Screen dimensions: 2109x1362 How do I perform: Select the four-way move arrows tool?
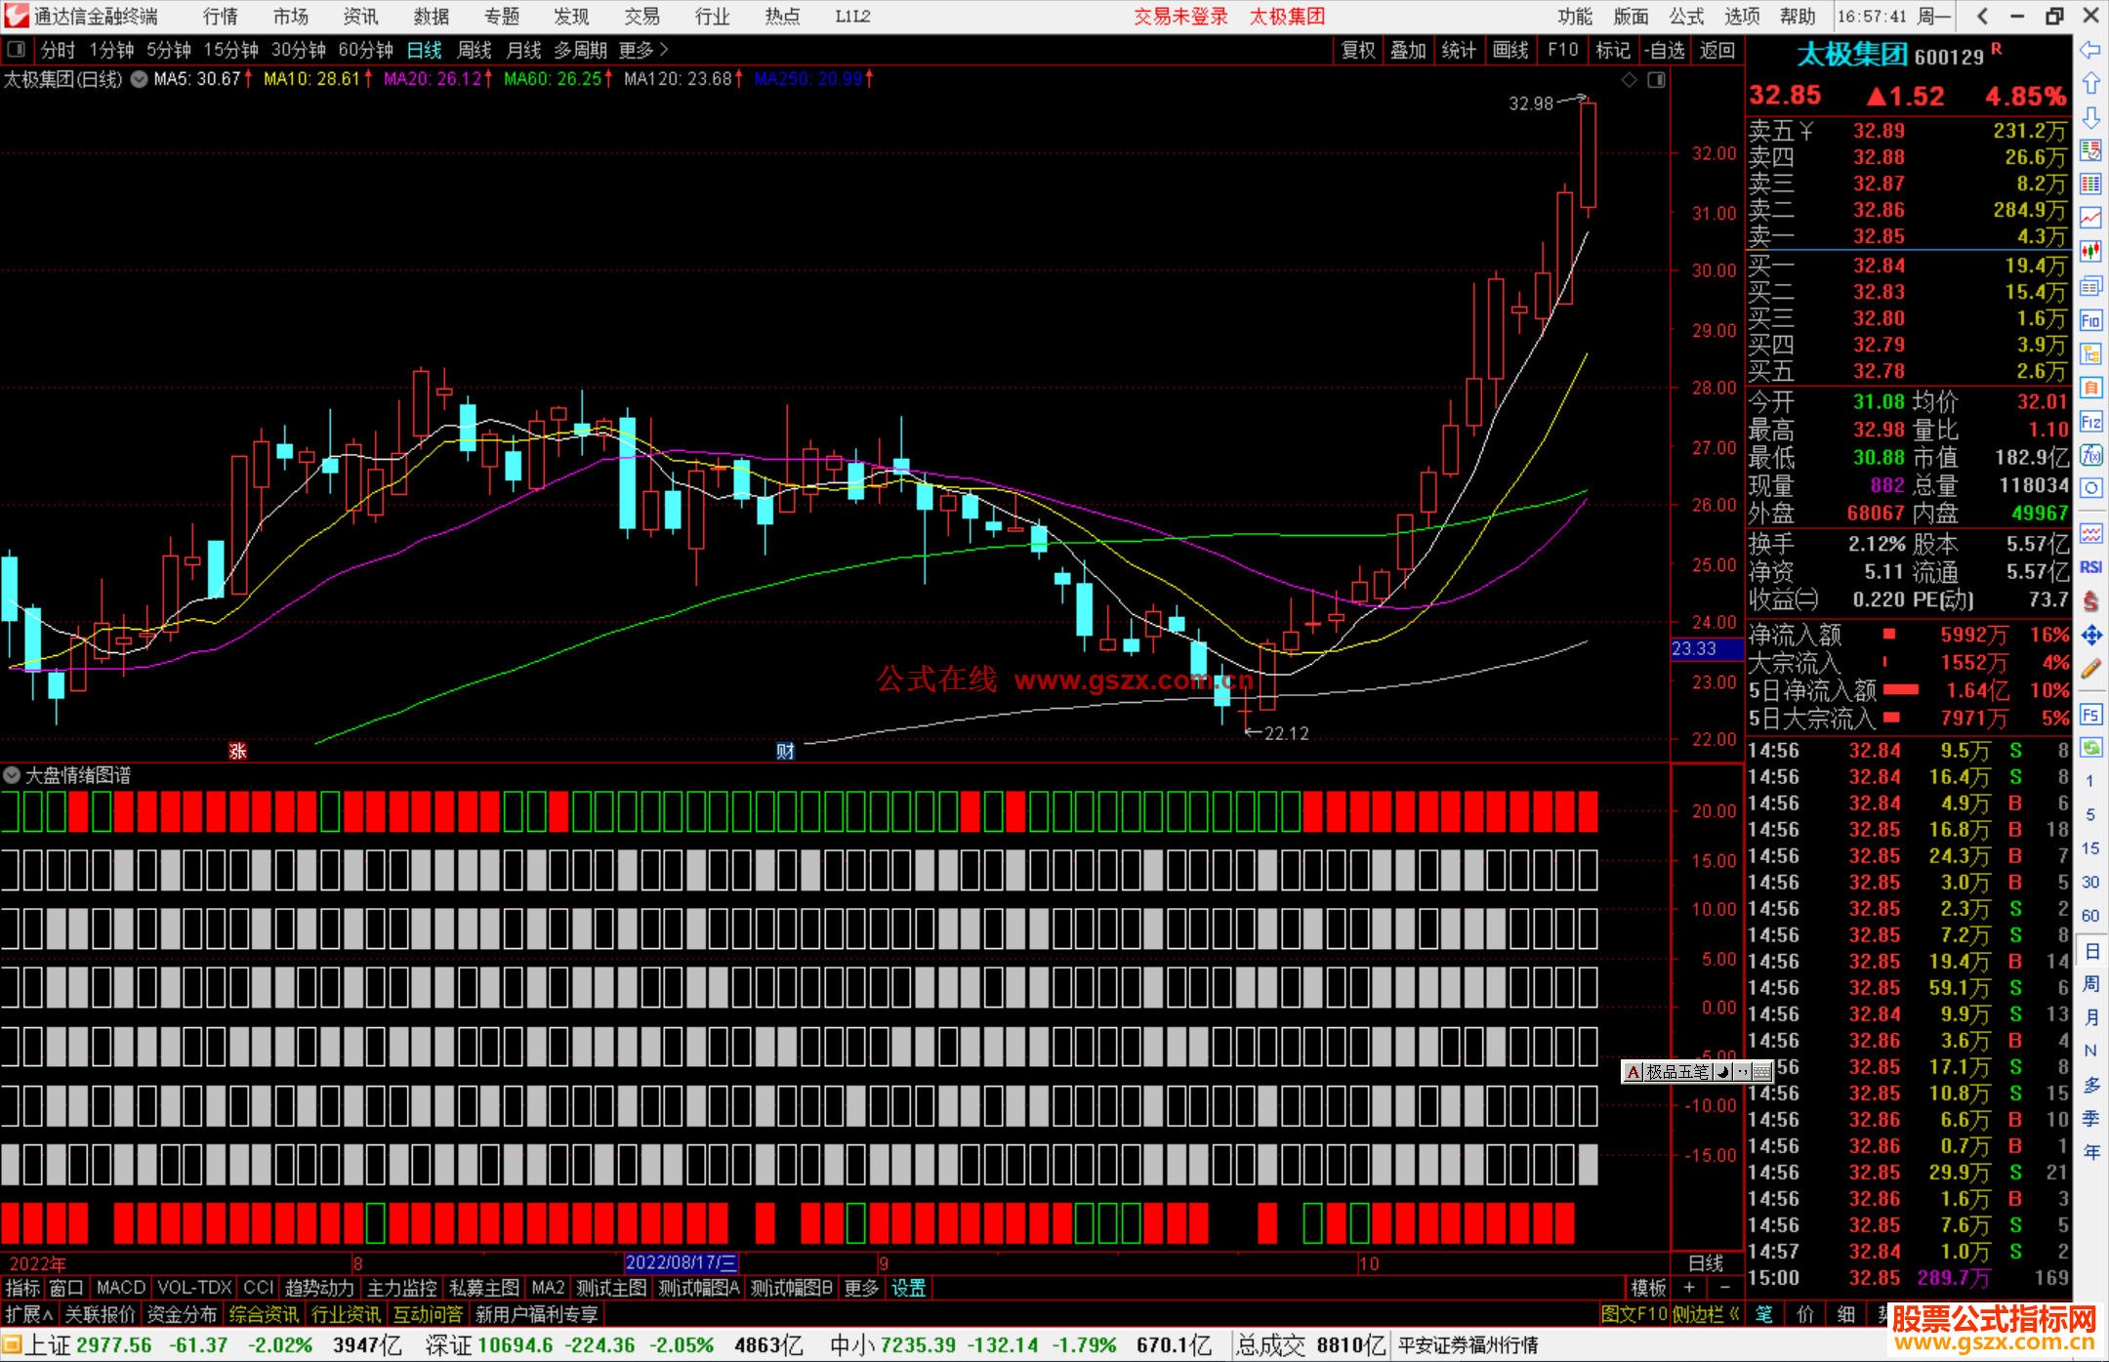pyautogui.click(x=2090, y=636)
